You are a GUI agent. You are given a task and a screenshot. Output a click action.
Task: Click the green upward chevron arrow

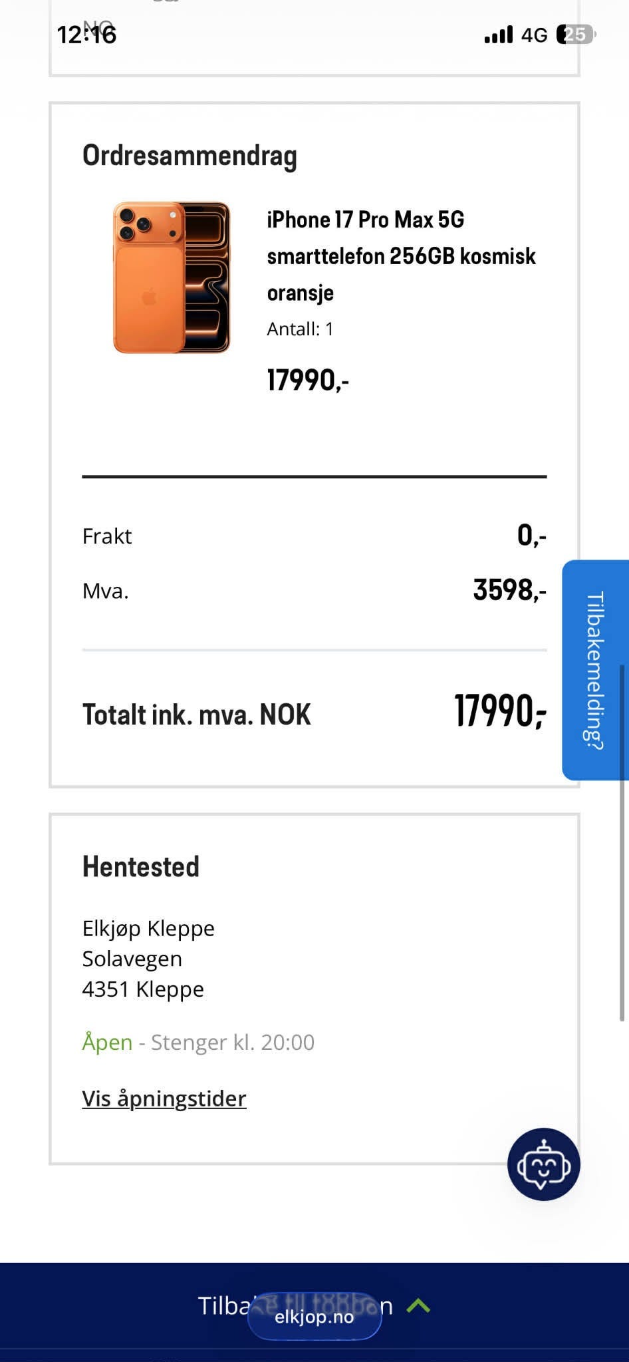click(418, 1305)
